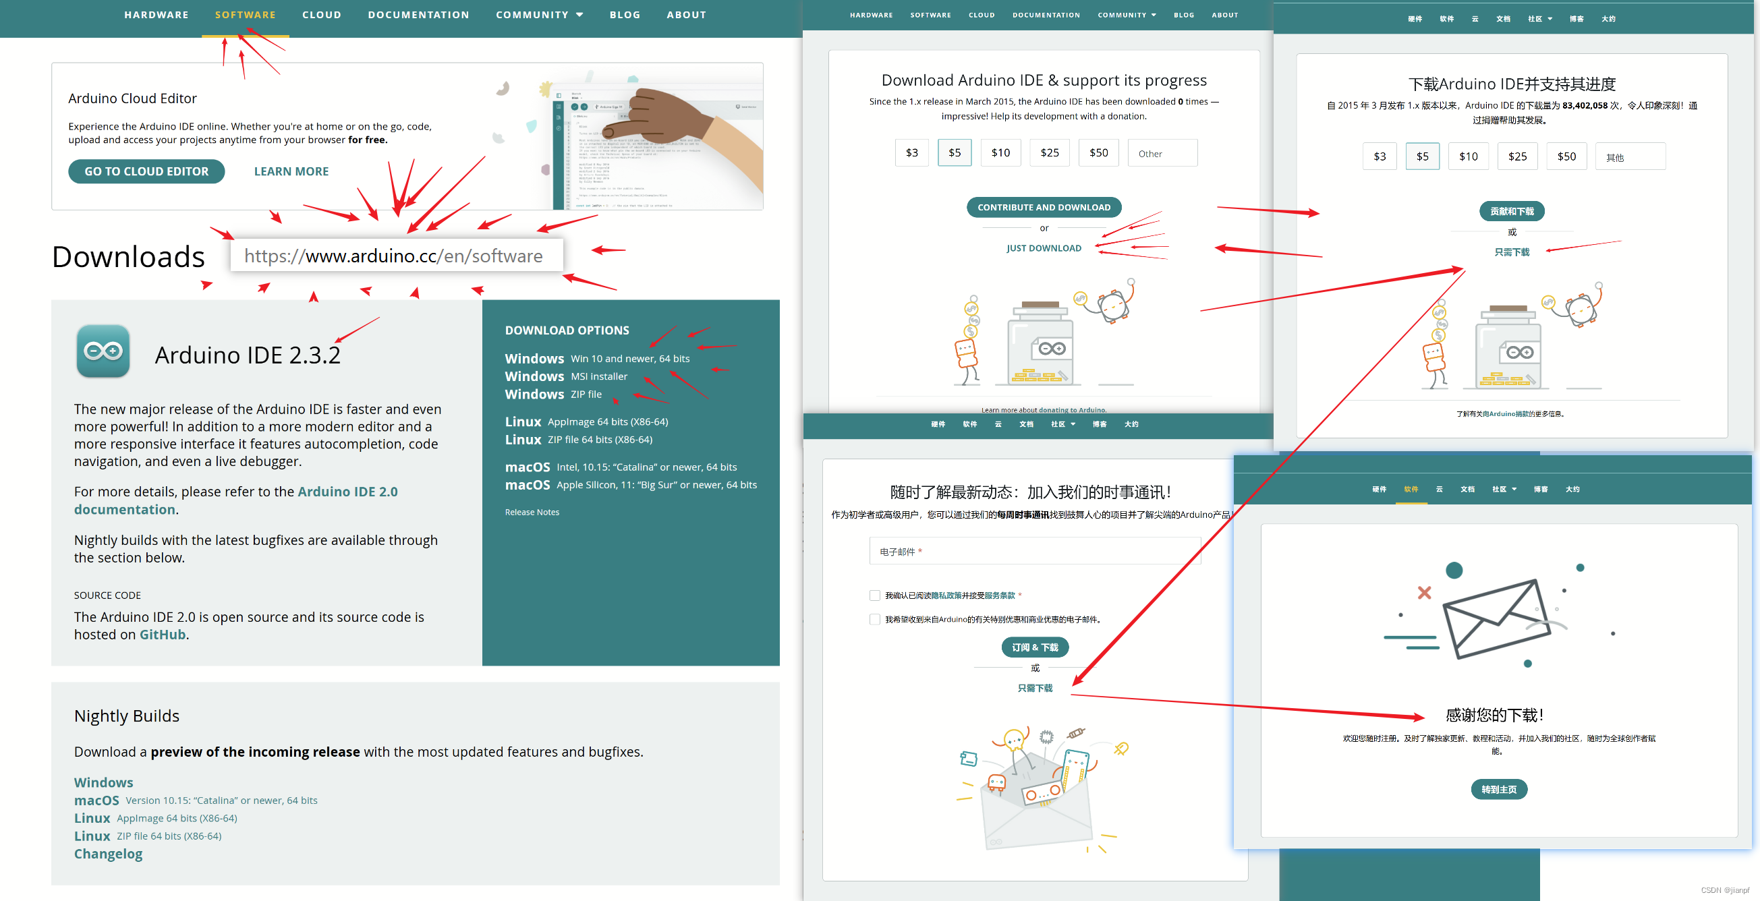Open ABOUT in the Downloads page navbar
Viewport: 1760px width, 901px height.
click(x=687, y=14)
